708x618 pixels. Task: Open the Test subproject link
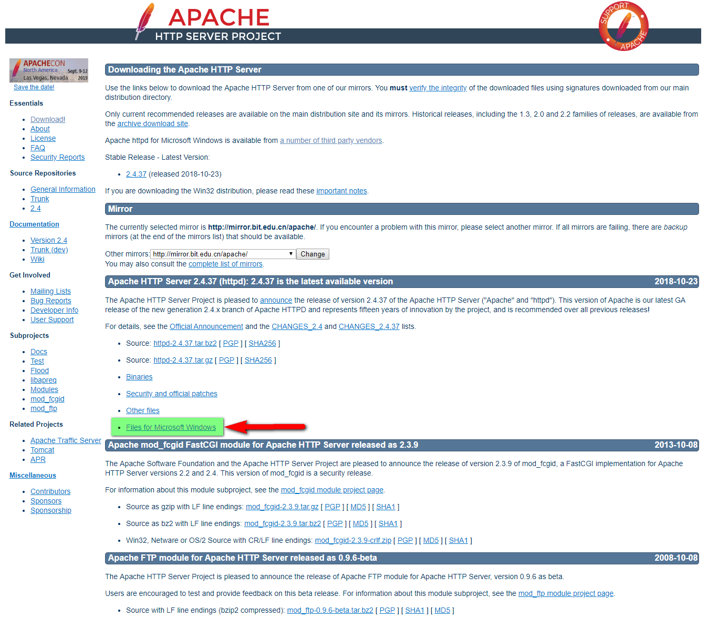pyautogui.click(x=37, y=361)
